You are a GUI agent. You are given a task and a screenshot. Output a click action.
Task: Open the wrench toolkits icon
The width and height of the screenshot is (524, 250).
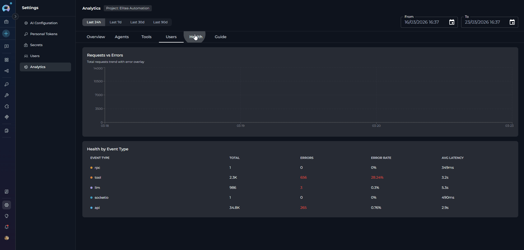tap(7, 95)
